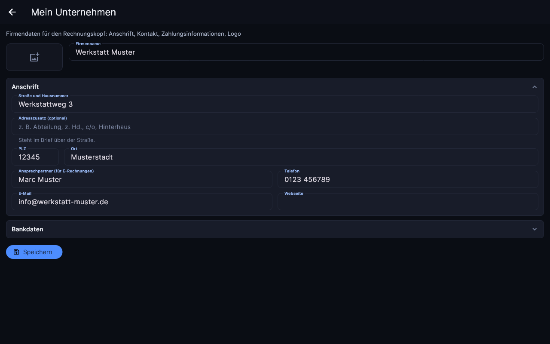Expand the Bankdaten section chevron
Image resolution: width=550 pixels, height=344 pixels.
[535, 229]
